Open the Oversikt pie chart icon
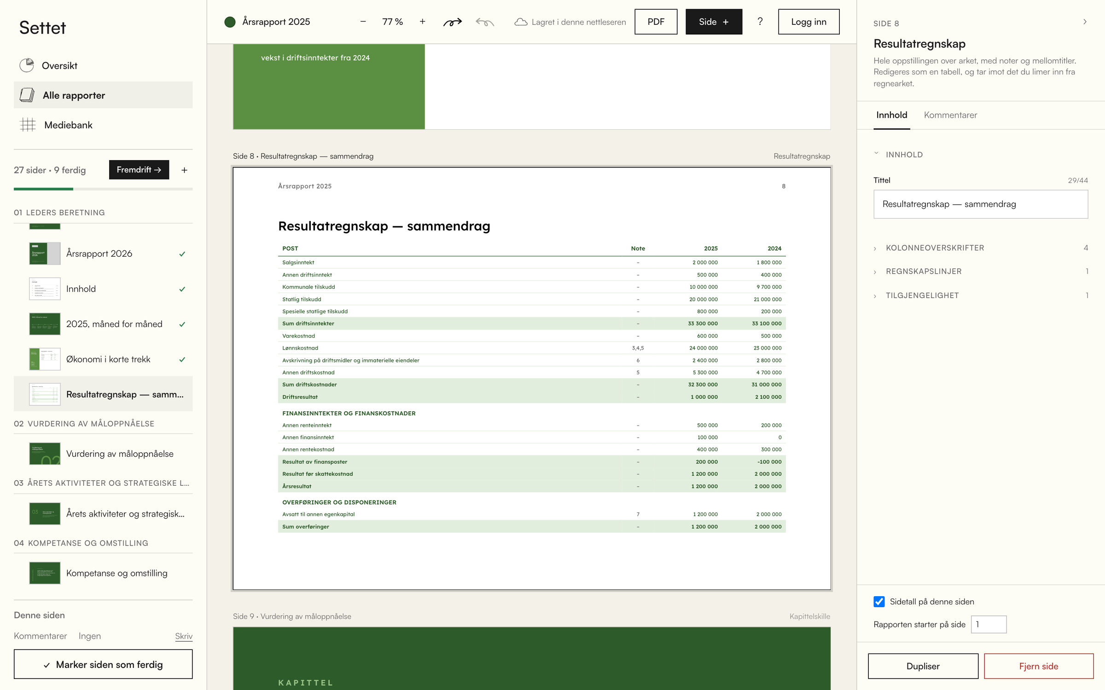Image resolution: width=1105 pixels, height=690 pixels. (27, 65)
